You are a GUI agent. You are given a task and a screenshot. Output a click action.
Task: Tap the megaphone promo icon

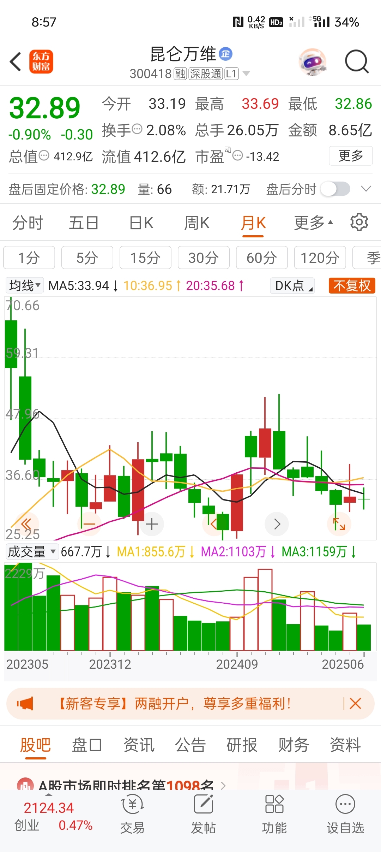point(25,704)
